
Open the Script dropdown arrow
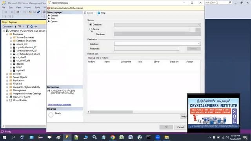pos(95,13)
